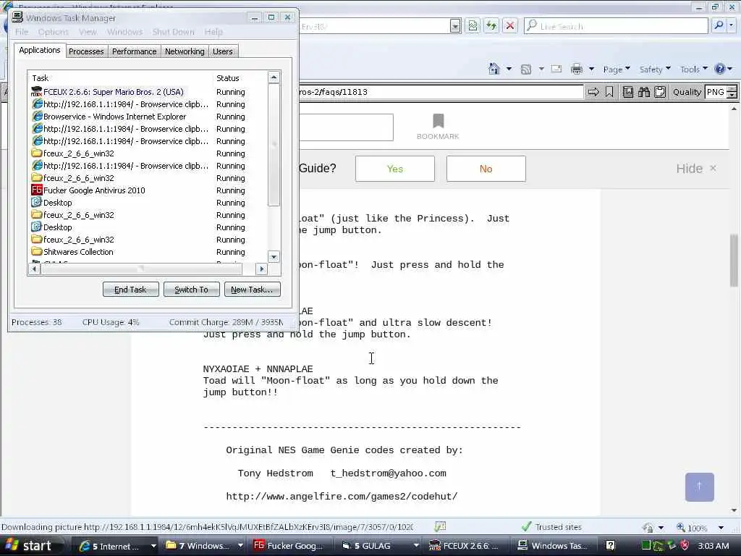Click the Yes feedback button

pos(395,169)
